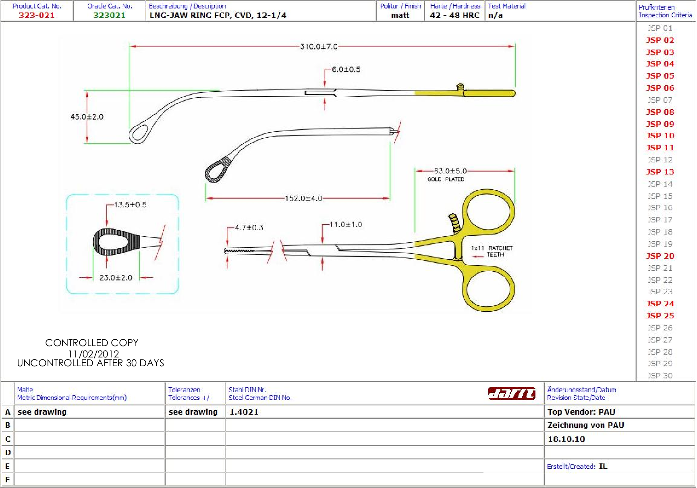
Task: Click the 23.0±2.0 dimension in jaw detail
Action: pos(116,278)
